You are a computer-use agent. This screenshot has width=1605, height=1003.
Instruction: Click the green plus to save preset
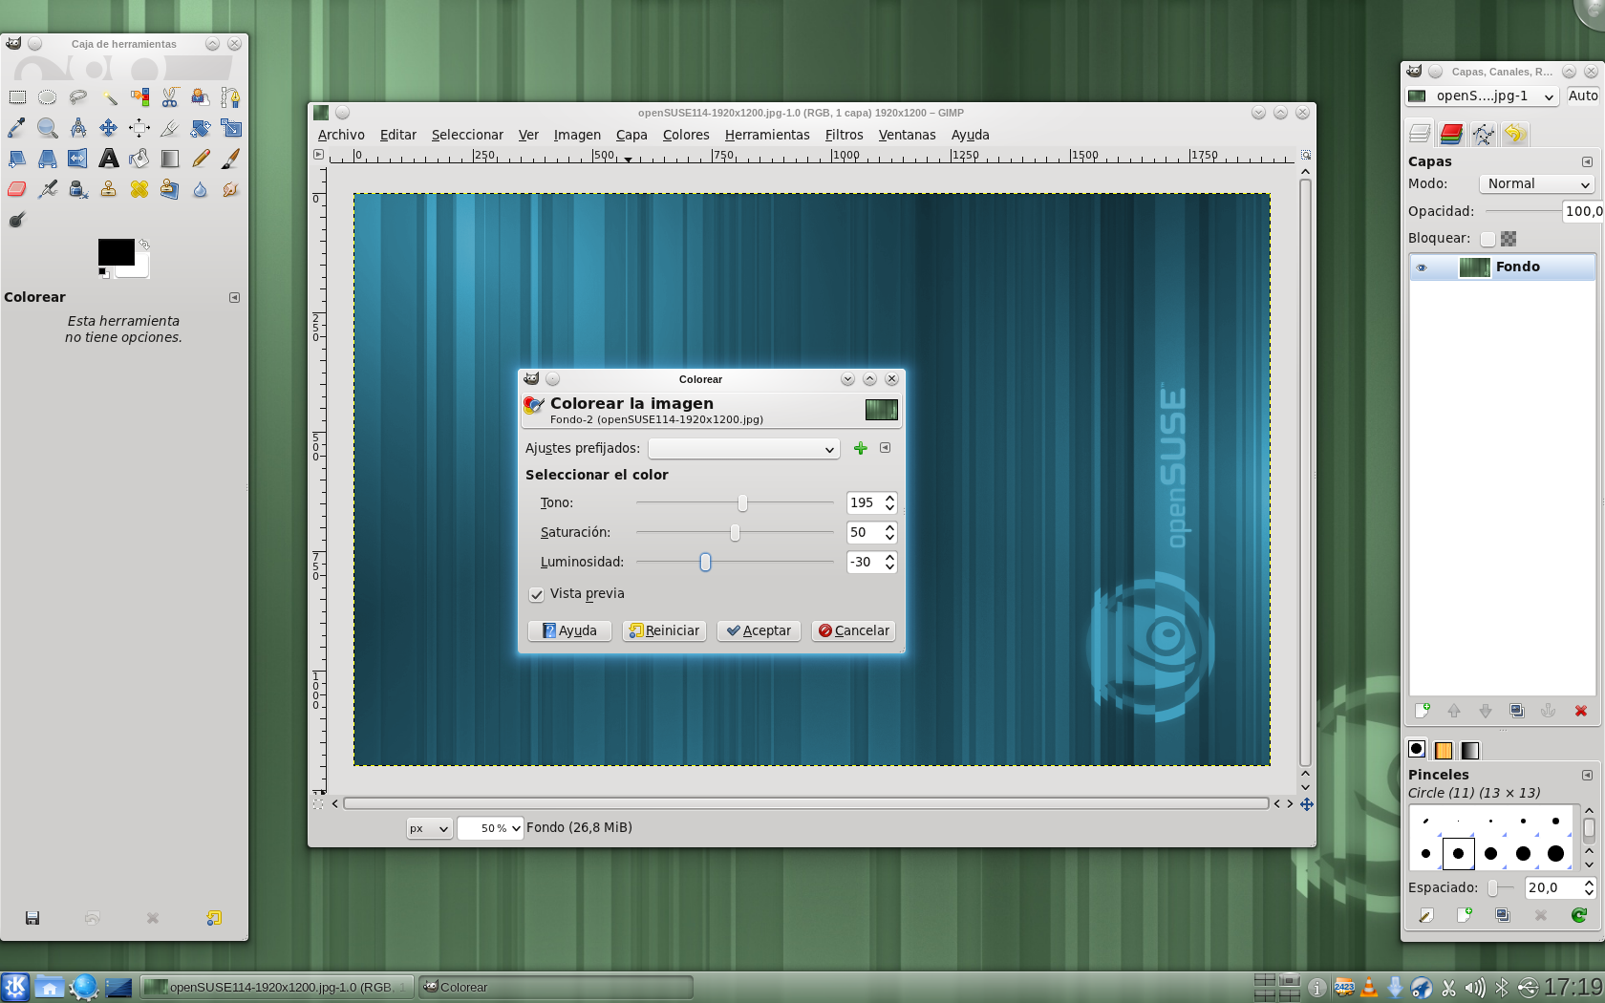(860, 448)
